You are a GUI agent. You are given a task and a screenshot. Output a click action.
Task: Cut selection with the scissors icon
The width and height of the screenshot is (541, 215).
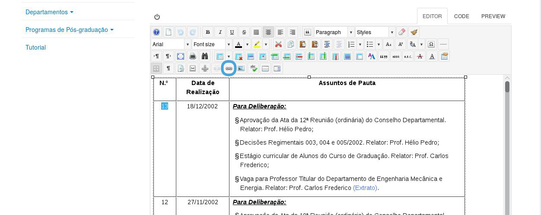[279, 44]
